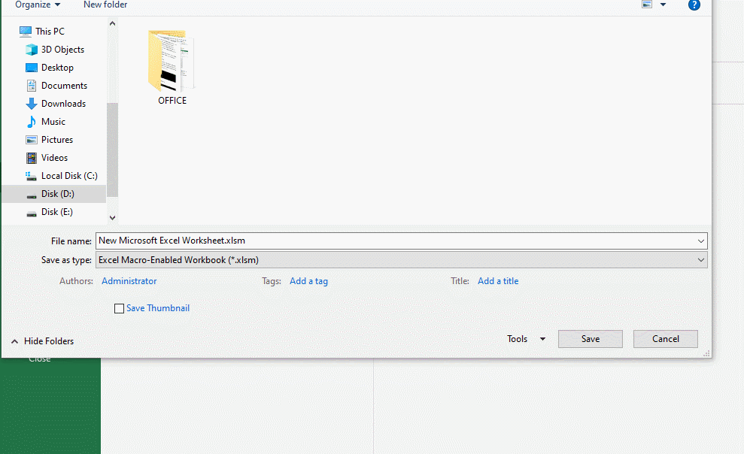This screenshot has height=454, width=744.
Task: Click the Music note icon
Action: 32,122
